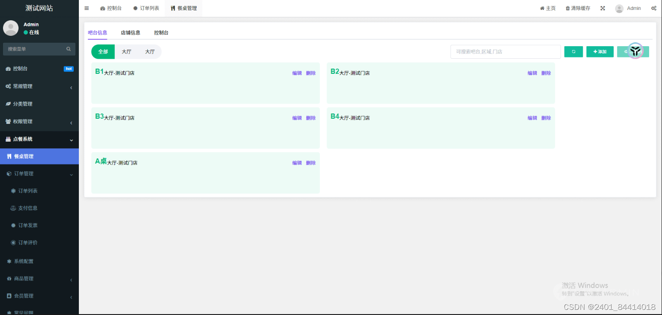Switch to 订单列表 top navigation tab
This screenshot has height=315, width=662.
click(x=146, y=8)
